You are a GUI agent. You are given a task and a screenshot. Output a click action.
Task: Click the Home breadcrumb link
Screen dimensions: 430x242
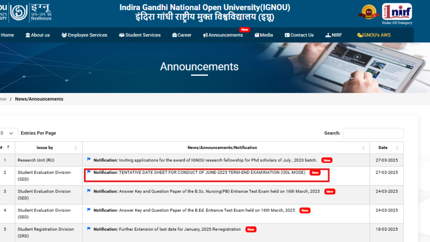pyautogui.click(x=3, y=99)
